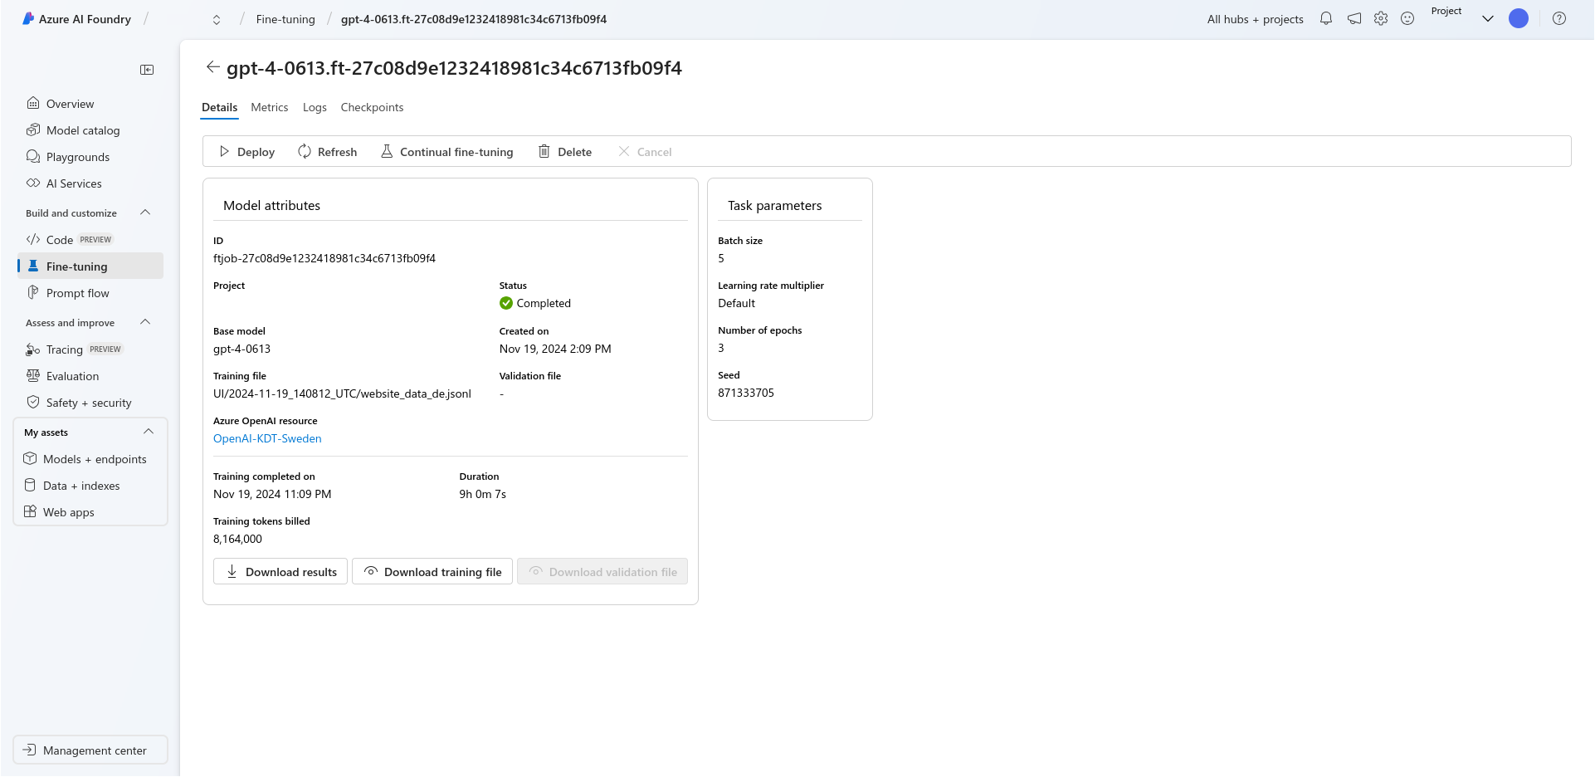Click the Learning rate multiplier Default value
The height and width of the screenshot is (777, 1595).
737,303
